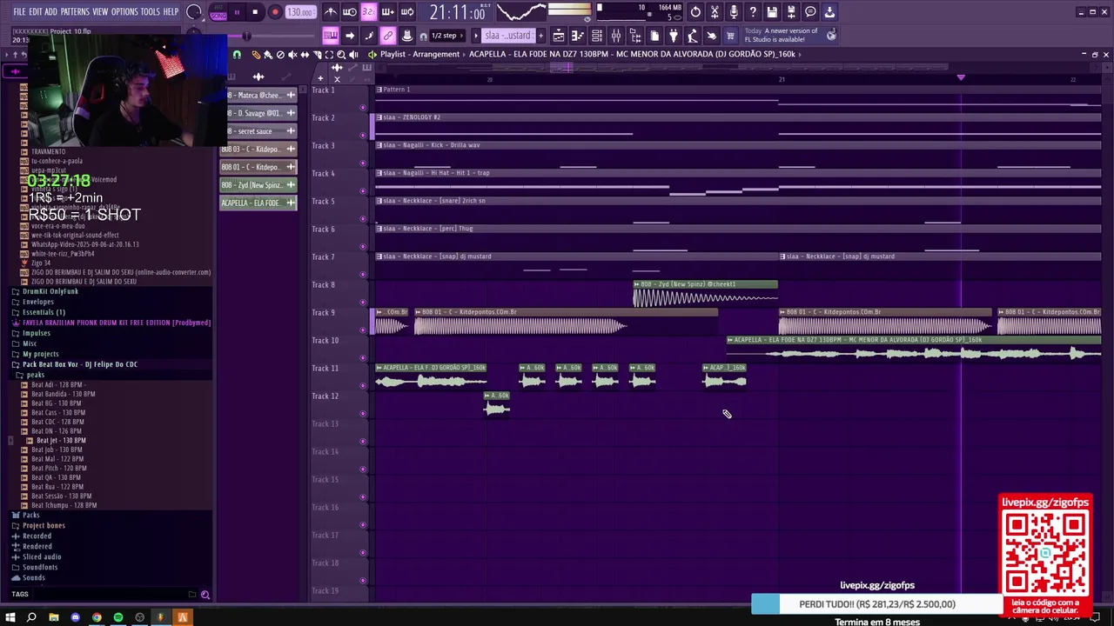
Task: Toggle the link-to-controller chain button
Action: click(387, 36)
